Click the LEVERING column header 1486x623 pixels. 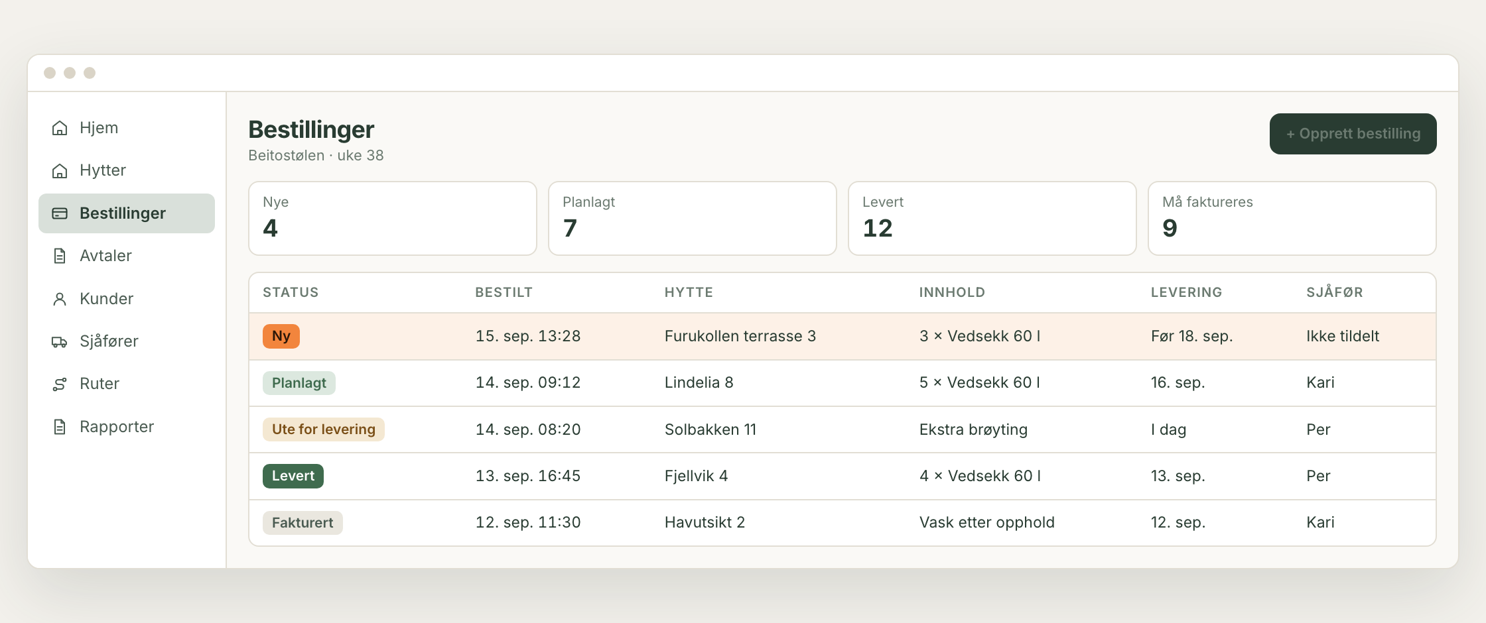(1186, 292)
